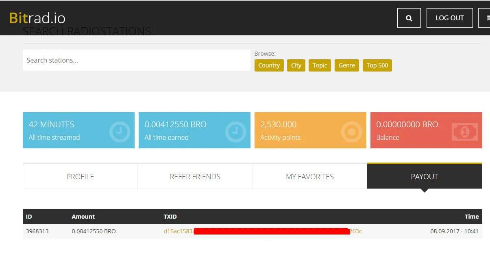Log out using the LOG OUT button
This screenshot has width=490, height=254.
coord(449,18)
